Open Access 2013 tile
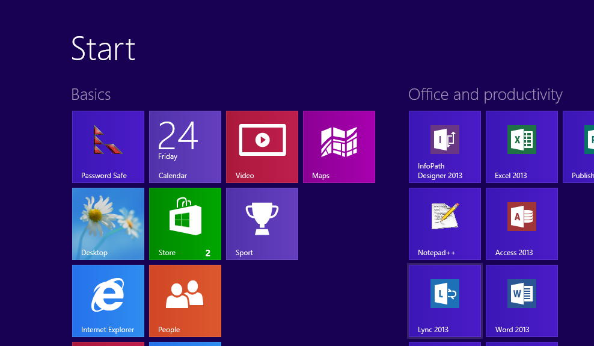Screen dimensions: 594x346 pos(522,224)
